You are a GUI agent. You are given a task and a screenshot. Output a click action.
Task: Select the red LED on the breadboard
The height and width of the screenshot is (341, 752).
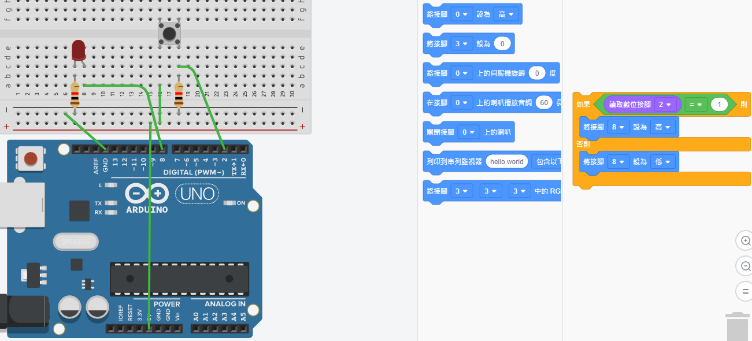click(x=78, y=50)
